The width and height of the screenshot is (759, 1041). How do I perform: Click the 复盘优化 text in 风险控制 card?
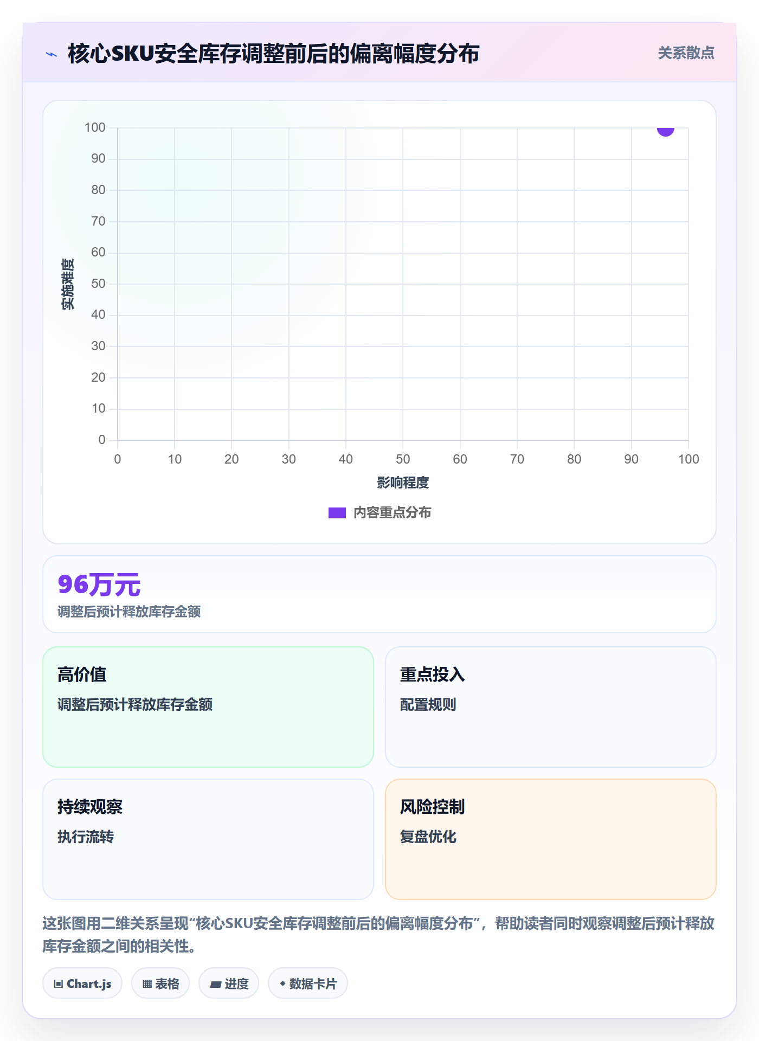pyautogui.click(x=428, y=837)
